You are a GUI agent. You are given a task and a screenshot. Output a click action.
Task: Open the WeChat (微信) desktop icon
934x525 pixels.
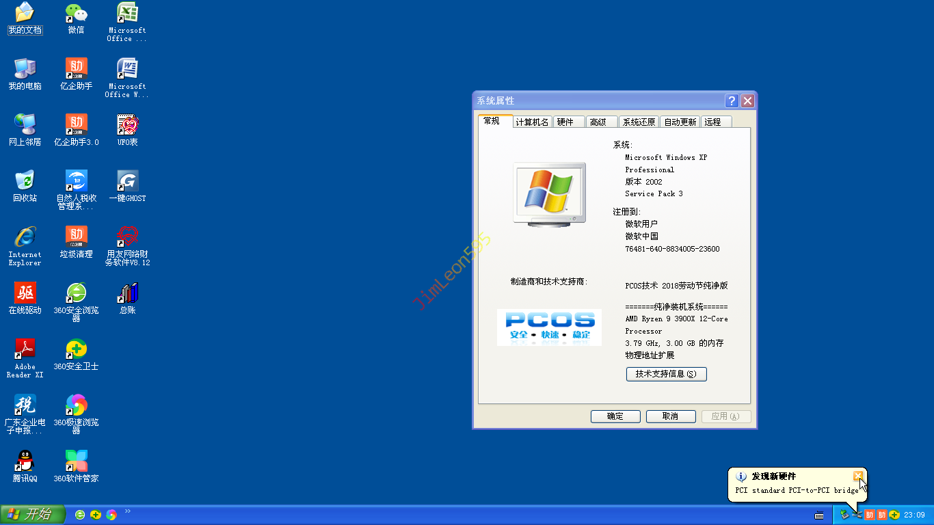[x=76, y=13]
